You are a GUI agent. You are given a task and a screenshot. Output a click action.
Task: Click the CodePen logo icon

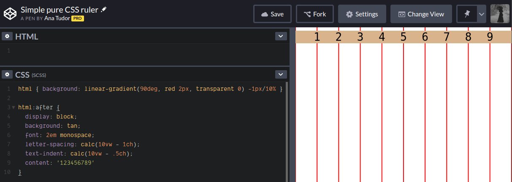10,14
